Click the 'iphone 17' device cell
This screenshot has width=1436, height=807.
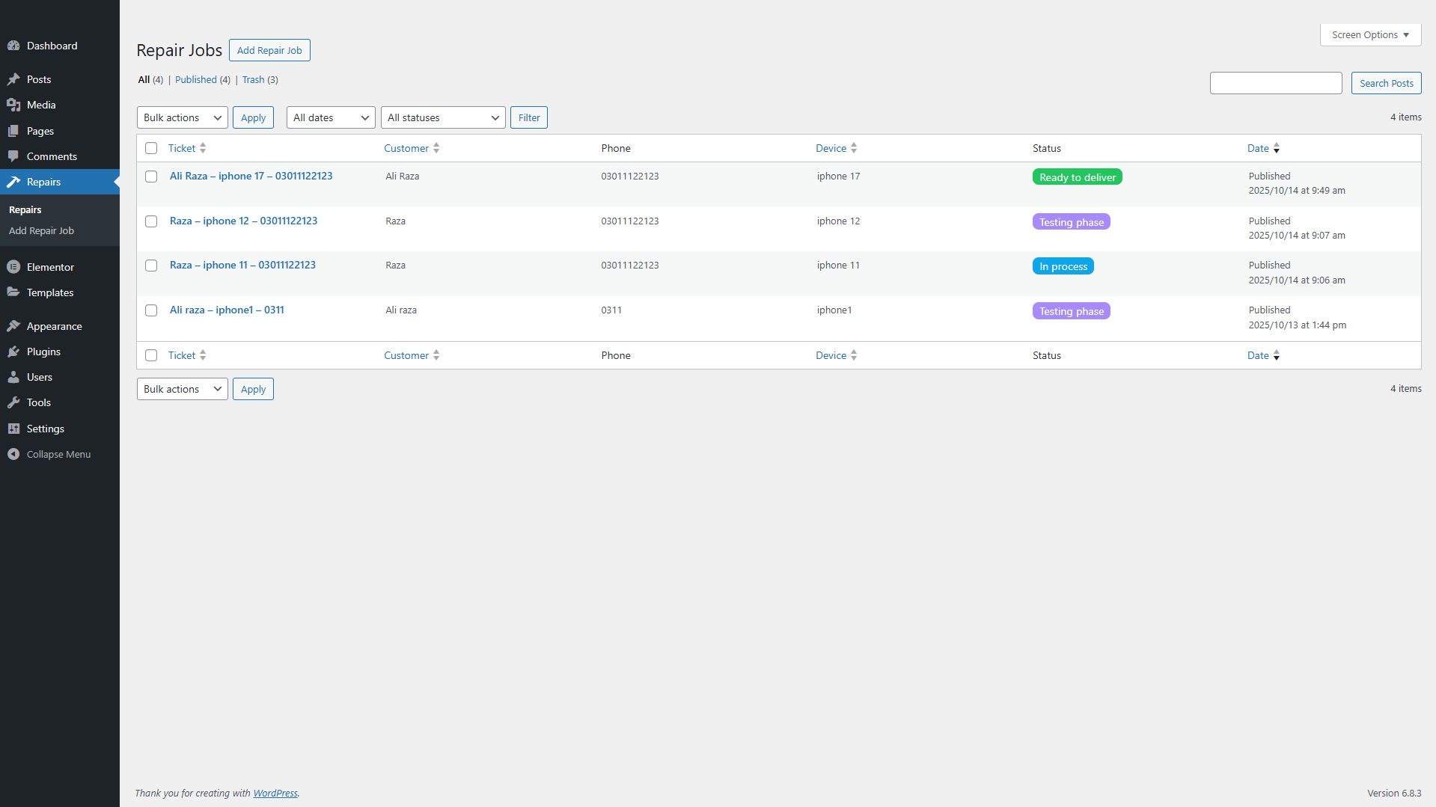pyautogui.click(x=838, y=176)
